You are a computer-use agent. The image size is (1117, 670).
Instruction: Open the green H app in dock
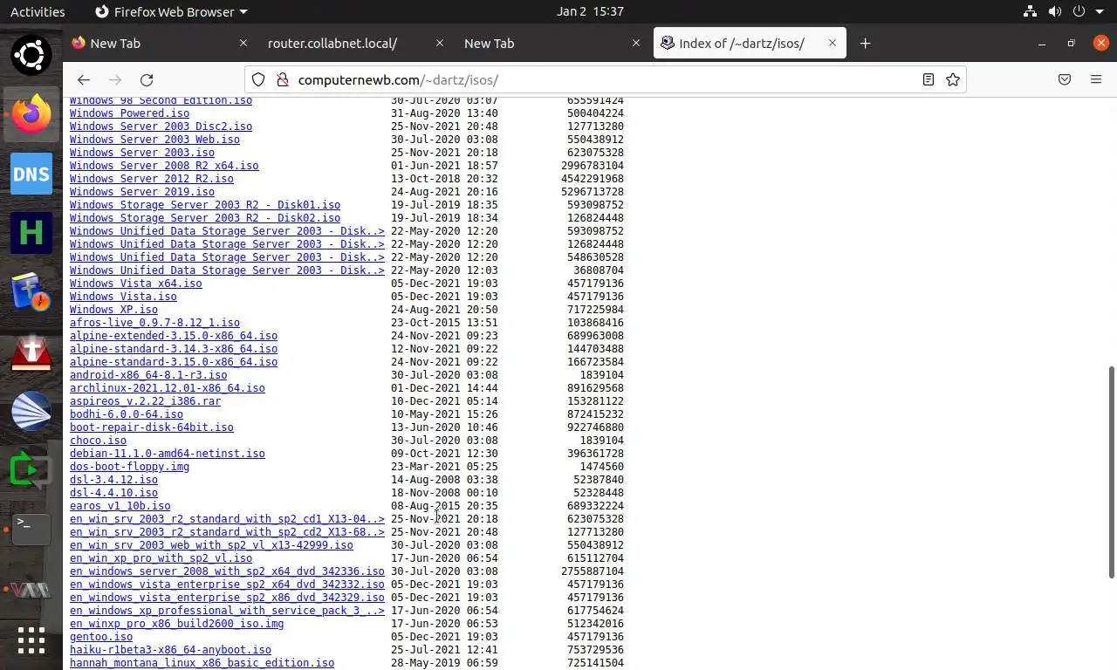click(x=31, y=233)
